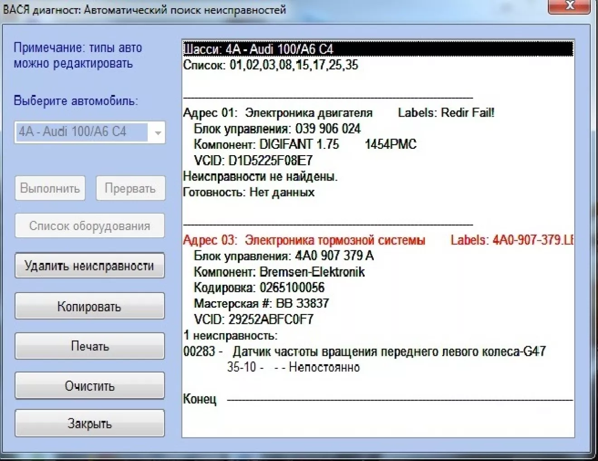The height and width of the screenshot is (461, 598).
Task: Select red Адрес 03: Электроника тормозной системы
Action: tap(304, 240)
